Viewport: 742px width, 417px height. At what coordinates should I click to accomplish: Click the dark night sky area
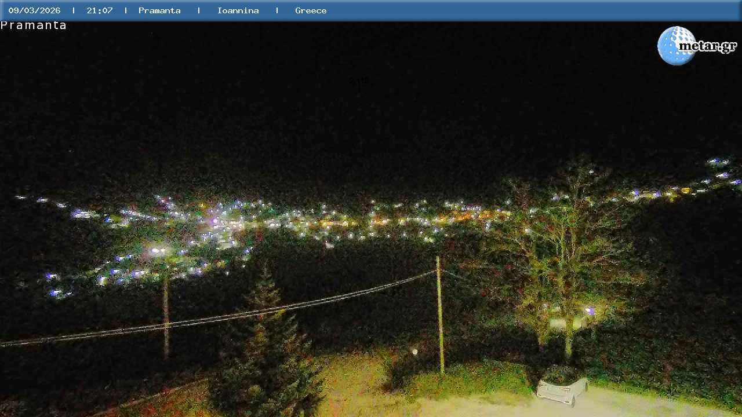click(x=371, y=104)
